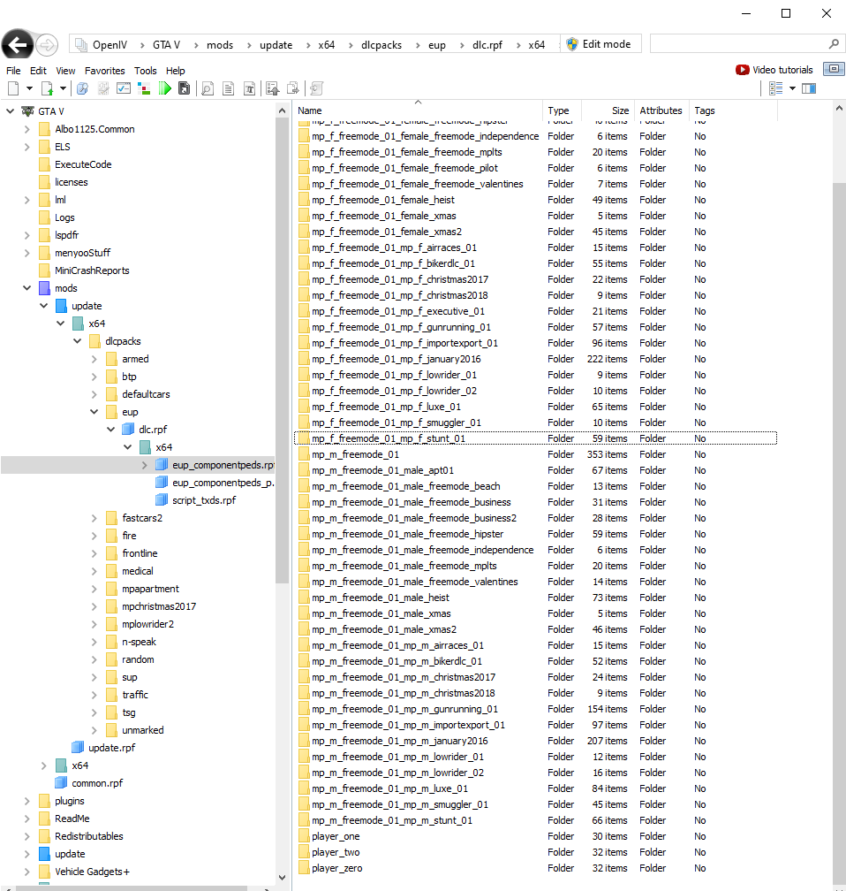The width and height of the screenshot is (846, 891).
Task: Click the checkmark window toolbar icon
Action: [x=124, y=88]
